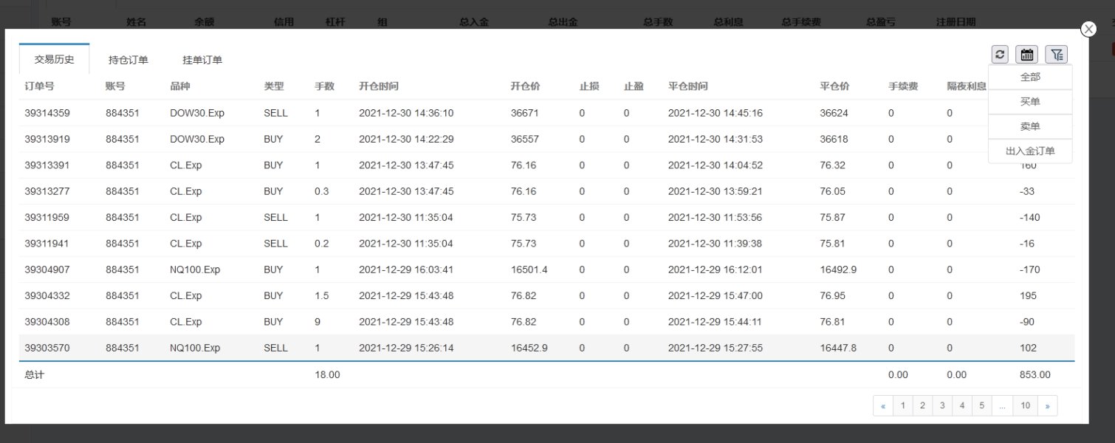Select order 39313277 row
Viewport: 1115px width, 443px height.
point(546,191)
